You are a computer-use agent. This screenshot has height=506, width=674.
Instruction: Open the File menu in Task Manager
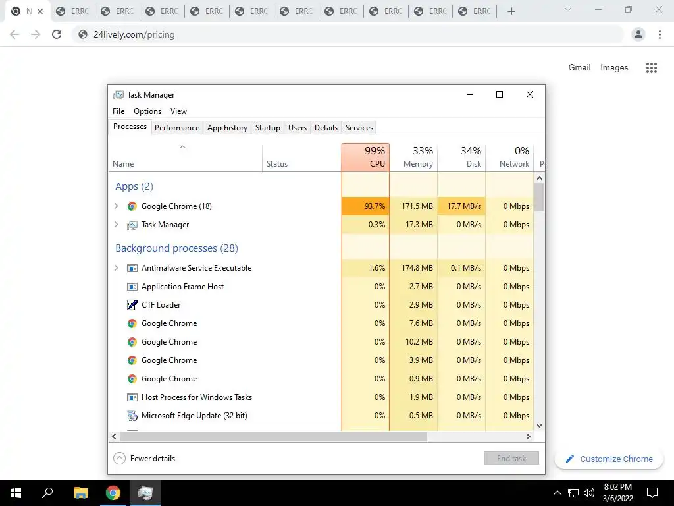coord(118,111)
